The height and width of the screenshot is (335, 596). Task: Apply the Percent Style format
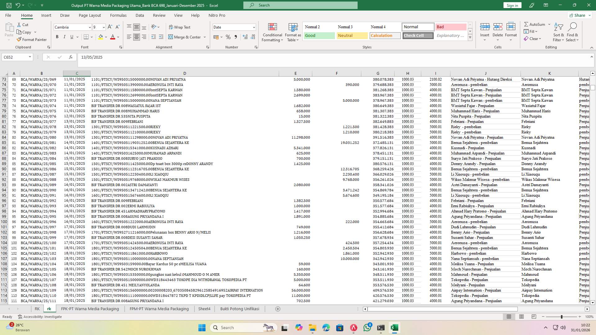click(x=228, y=37)
